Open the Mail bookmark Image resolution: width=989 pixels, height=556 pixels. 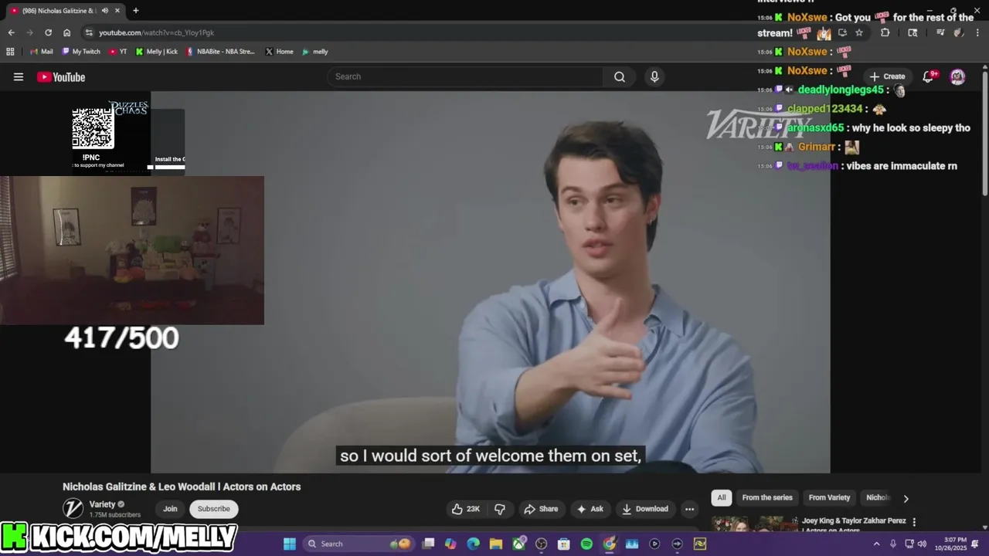(x=41, y=52)
